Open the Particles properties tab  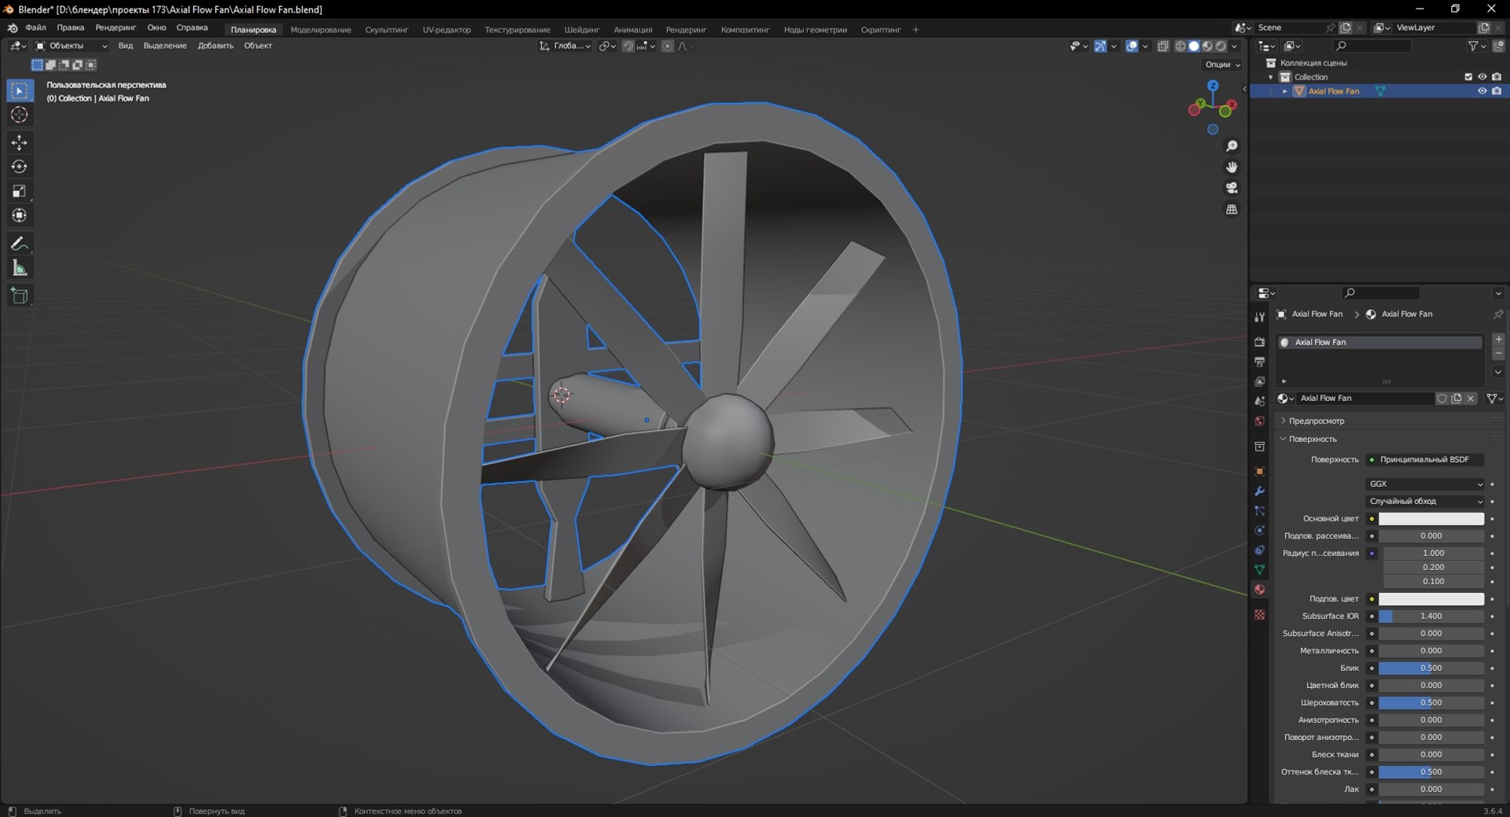tap(1259, 510)
